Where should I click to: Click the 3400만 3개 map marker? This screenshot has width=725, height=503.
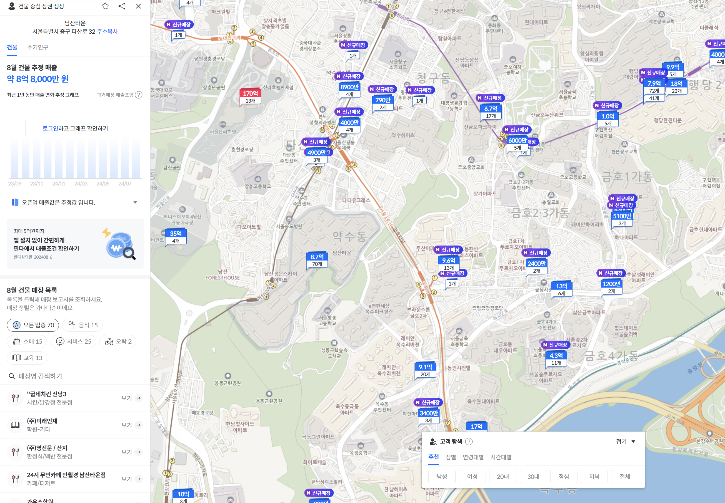(429, 417)
